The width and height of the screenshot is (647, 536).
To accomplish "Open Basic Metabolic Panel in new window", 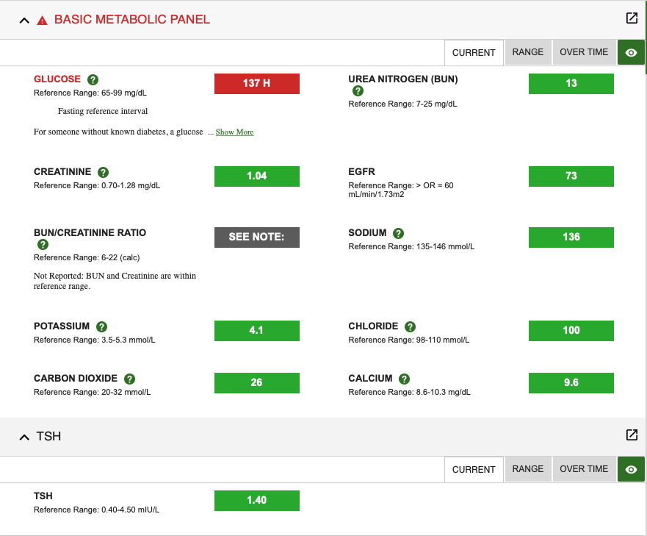I will point(632,18).
